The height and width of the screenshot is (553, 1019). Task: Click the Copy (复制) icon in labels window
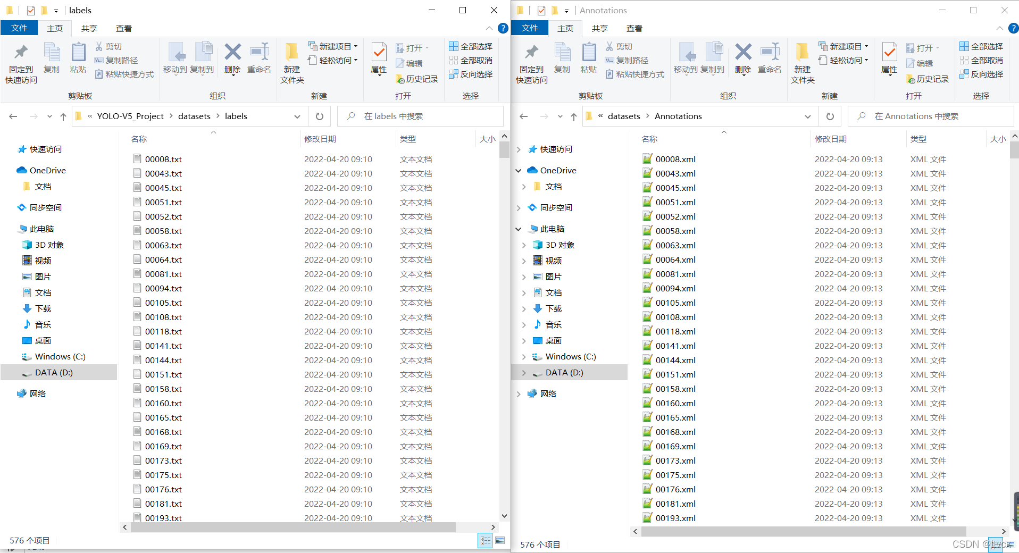click(52, 57)
